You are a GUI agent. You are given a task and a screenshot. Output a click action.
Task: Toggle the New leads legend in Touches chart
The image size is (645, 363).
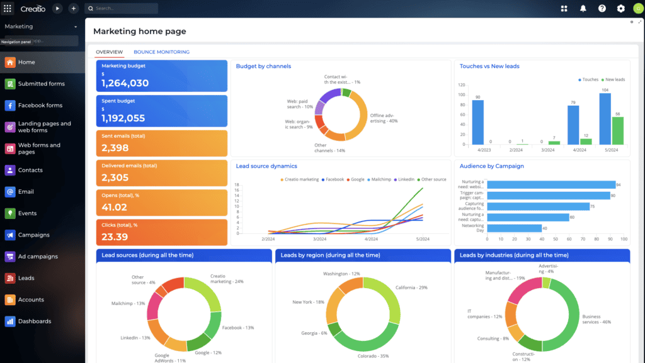[x=614, y=80]
